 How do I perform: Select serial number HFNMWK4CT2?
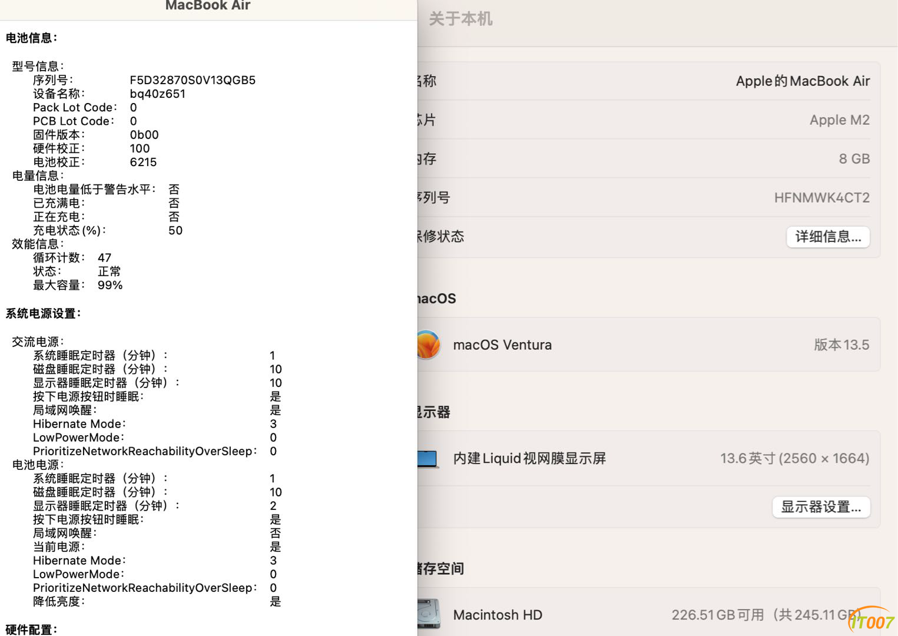(821, 198)
